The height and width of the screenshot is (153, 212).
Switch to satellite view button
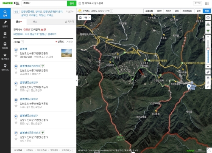click(206, 11)
